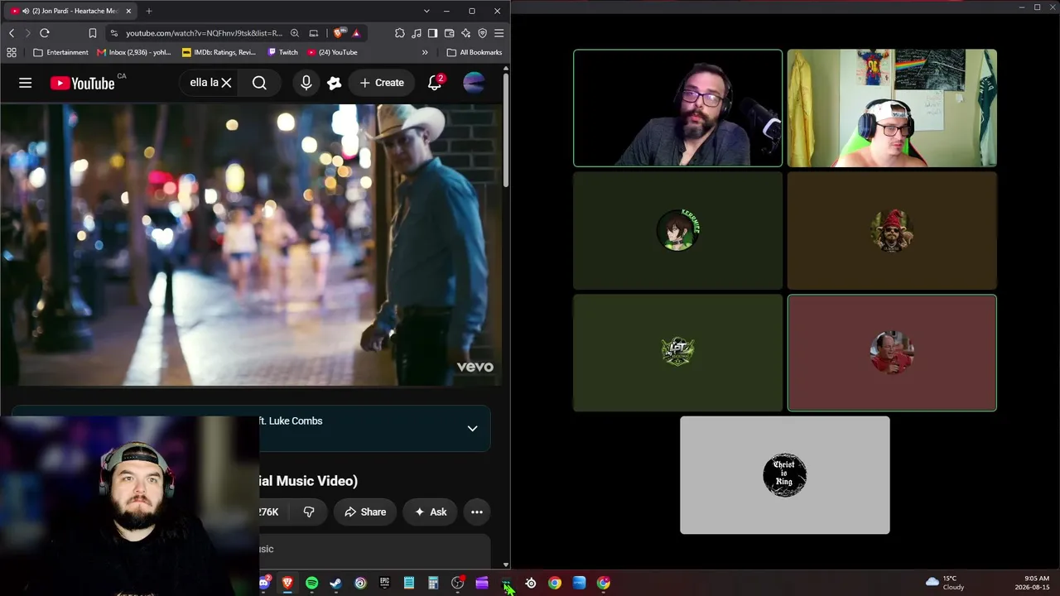Open the Brave Shields lion icon
1060x596 pixels.
339,33
